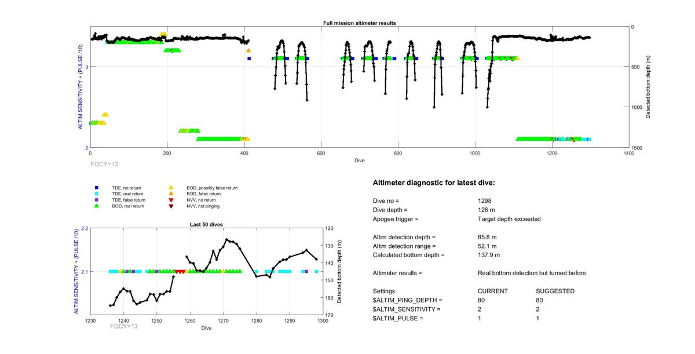Select the $ALTIM_PULSE setting label
This screenshot has height=354, width=695.
pos(398,319)
